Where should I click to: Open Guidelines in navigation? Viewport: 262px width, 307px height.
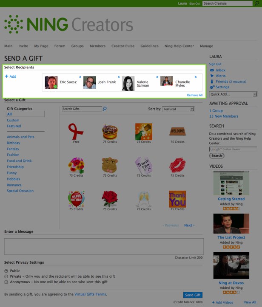(149, 46)
